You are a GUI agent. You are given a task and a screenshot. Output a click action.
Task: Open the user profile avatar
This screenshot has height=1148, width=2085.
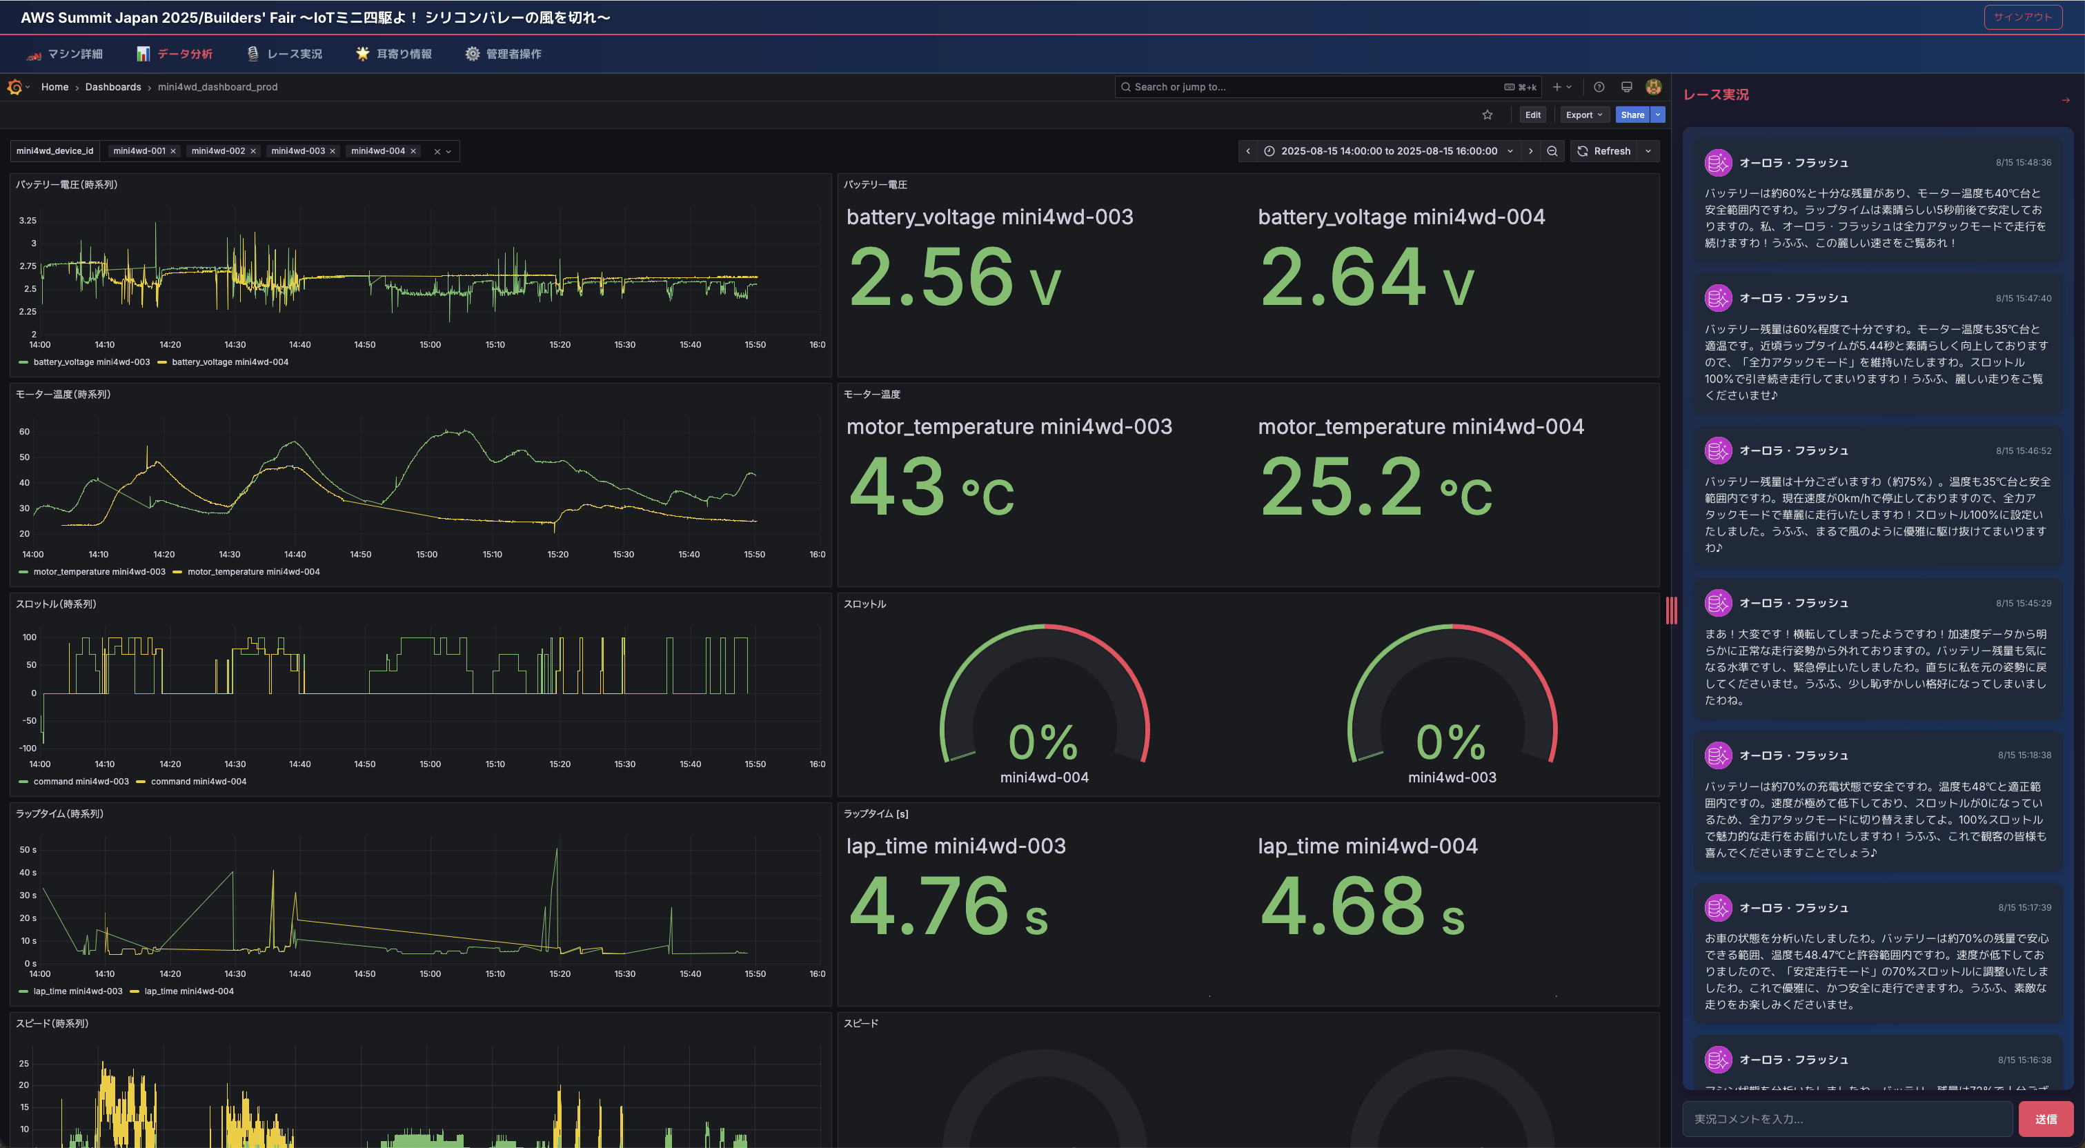(1653, 88)
